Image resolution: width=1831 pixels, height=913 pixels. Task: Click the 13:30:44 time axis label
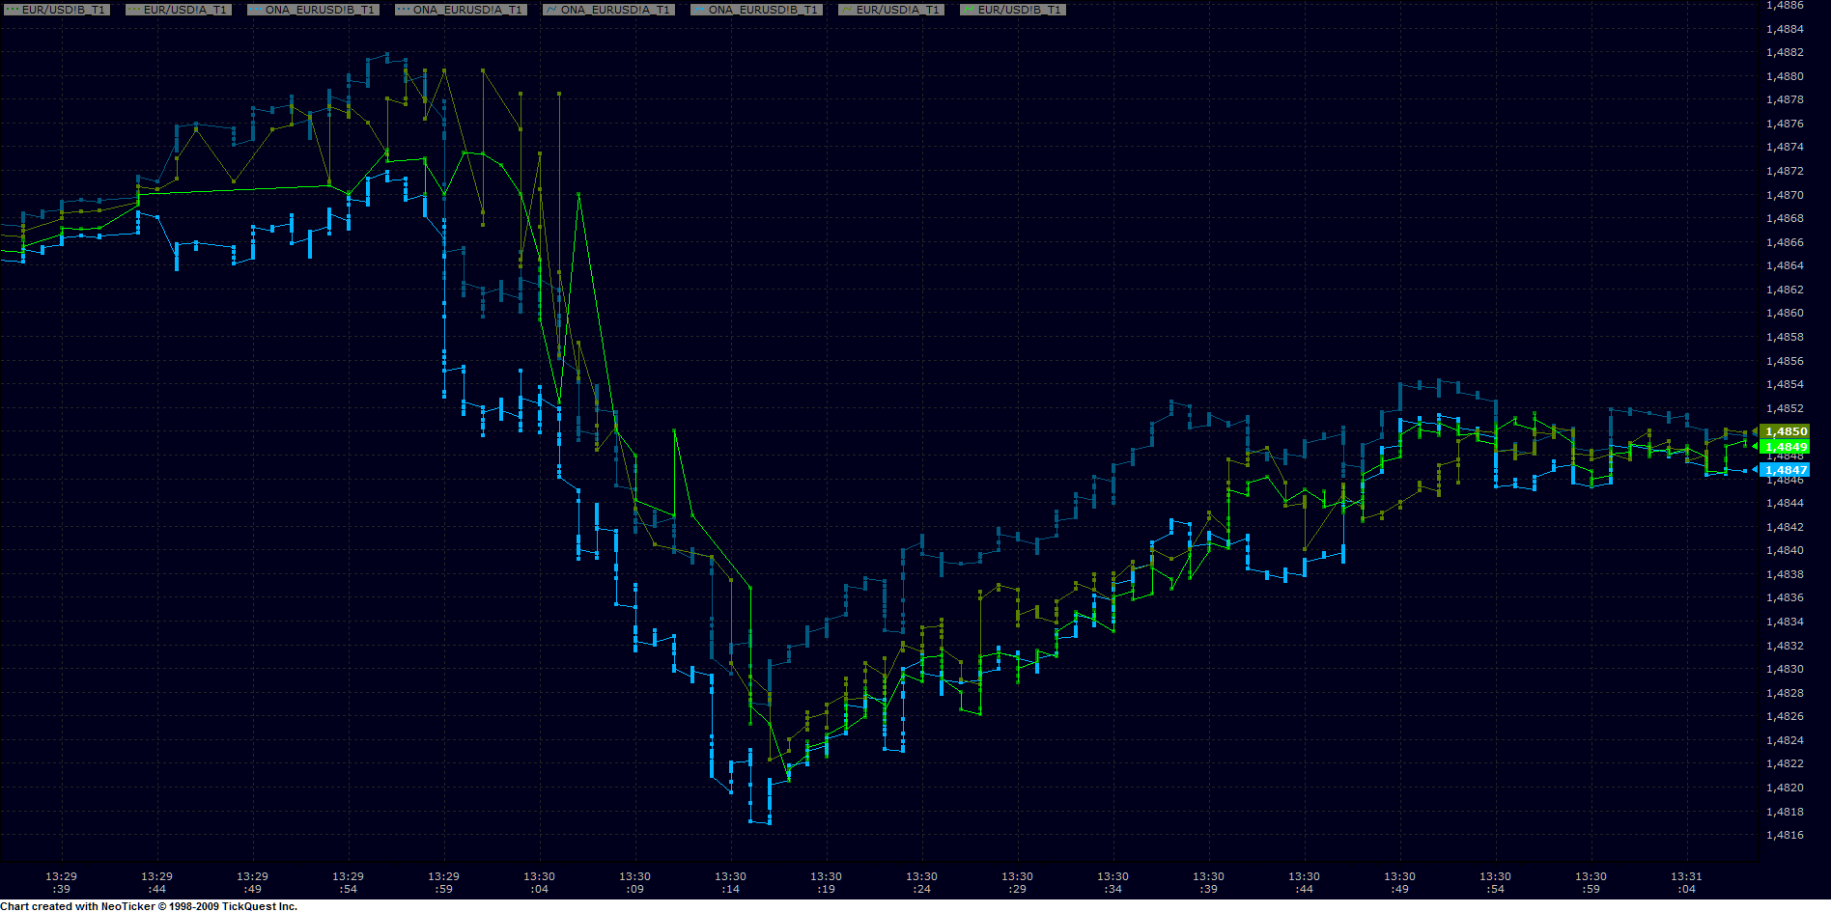pyautogui.click(x=1304, y=883)
